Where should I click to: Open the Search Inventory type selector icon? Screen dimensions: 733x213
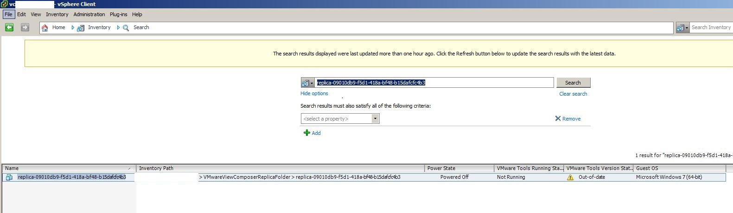coord(682,28)
